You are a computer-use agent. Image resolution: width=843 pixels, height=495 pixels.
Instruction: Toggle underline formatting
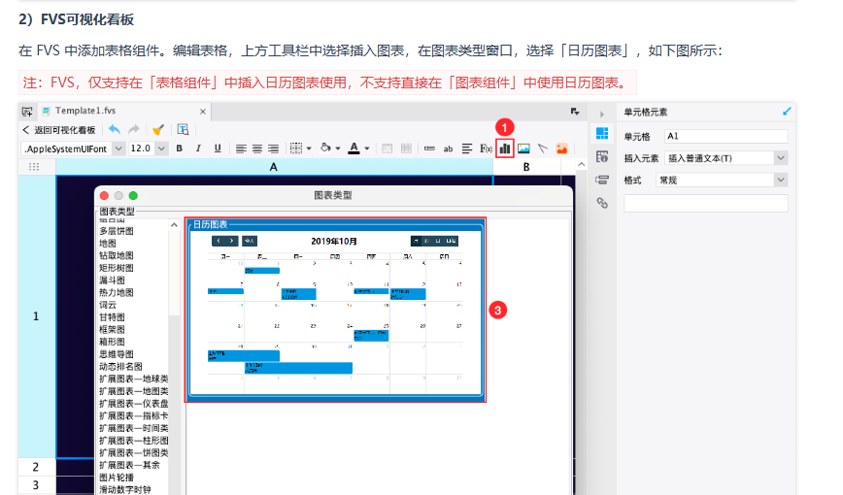pyautogui.click(x=218, y=148)
